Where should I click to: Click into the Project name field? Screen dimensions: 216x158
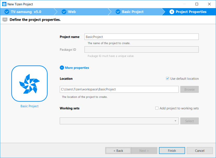(x=141, y=37)
